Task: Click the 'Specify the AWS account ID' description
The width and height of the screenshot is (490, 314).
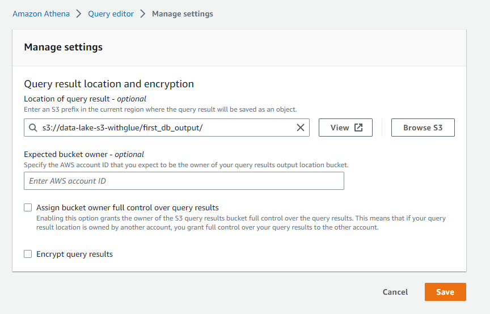Action: (x=186, y=165)
